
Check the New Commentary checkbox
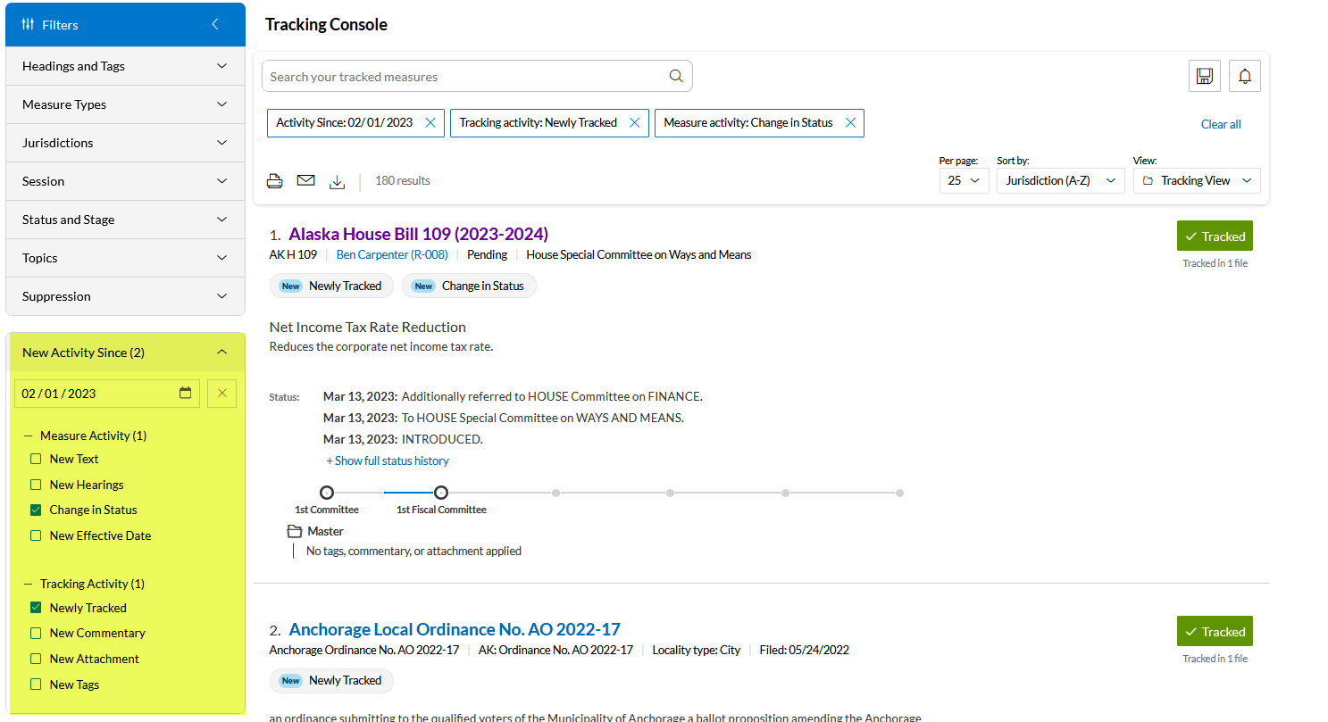click(36, 633)
